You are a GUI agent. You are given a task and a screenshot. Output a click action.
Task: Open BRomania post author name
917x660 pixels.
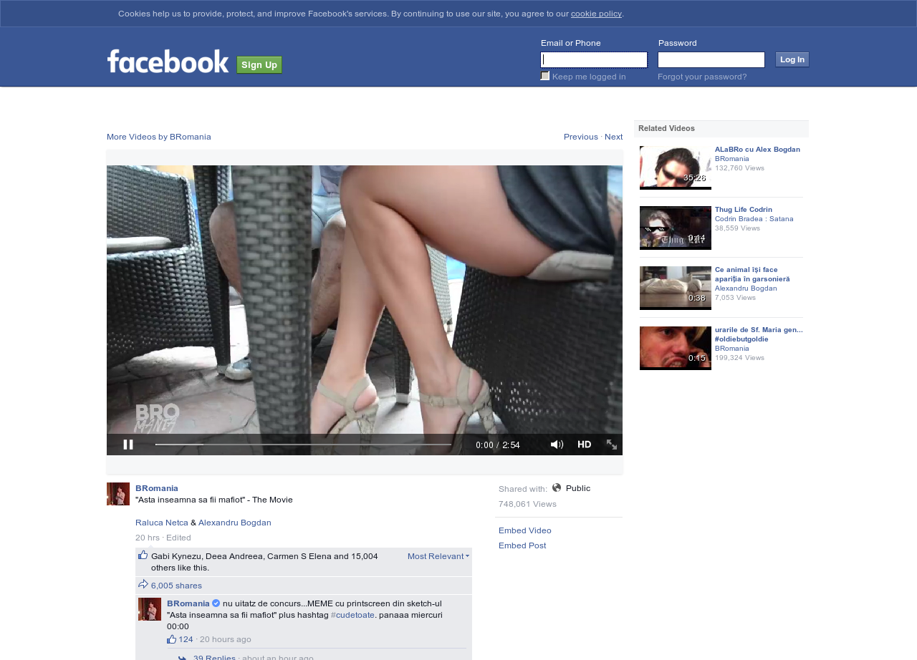[157, 488]
